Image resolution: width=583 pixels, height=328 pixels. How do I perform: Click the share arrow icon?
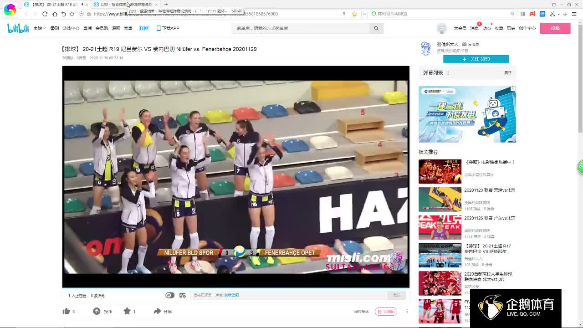[157, 311]
